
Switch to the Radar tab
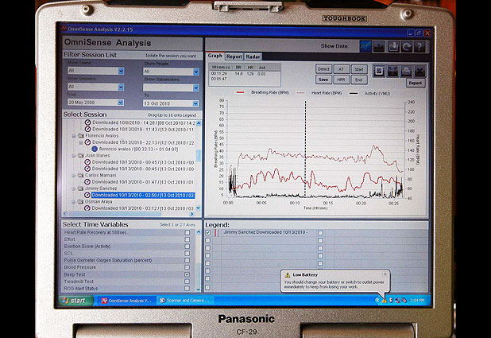point(253,56)
